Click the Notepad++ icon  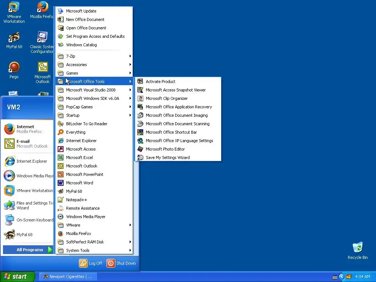pos(61,200)
